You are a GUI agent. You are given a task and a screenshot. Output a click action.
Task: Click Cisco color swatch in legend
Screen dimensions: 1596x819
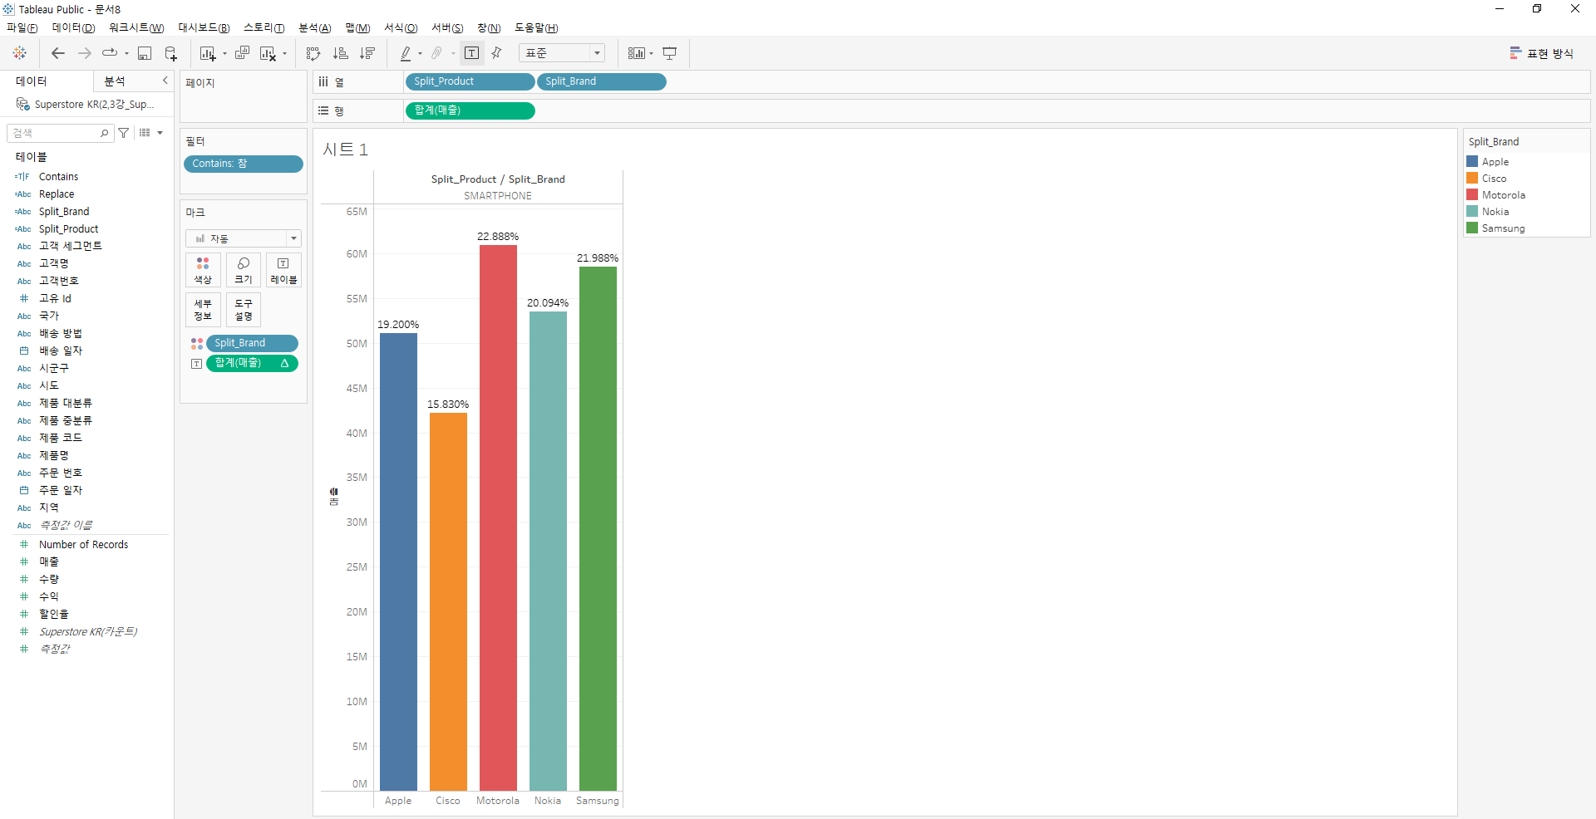pos(1472,179)
